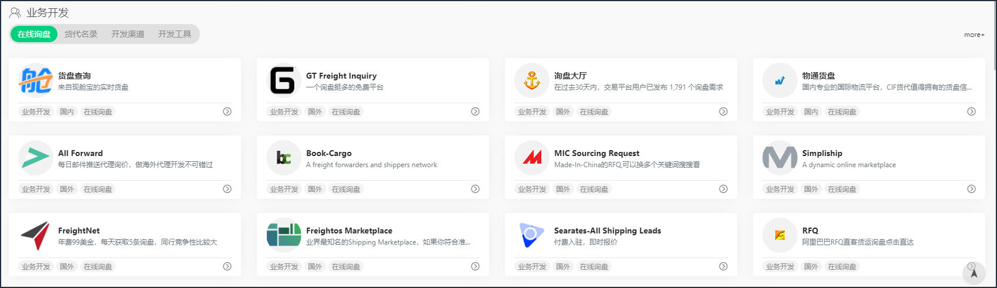Open the 物通货盘 title link
The width and height of the screenshot is (997, 288).
[x=819, y=76]
